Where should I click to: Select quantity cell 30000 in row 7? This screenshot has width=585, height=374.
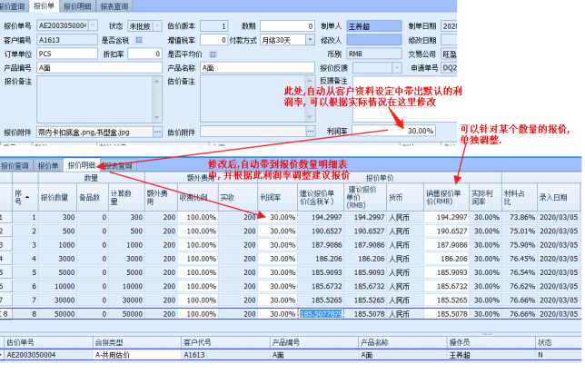[57, 300]
